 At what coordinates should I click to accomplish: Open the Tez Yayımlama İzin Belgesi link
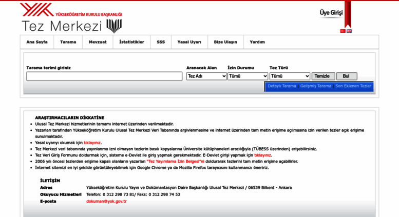tap(175, 162)
